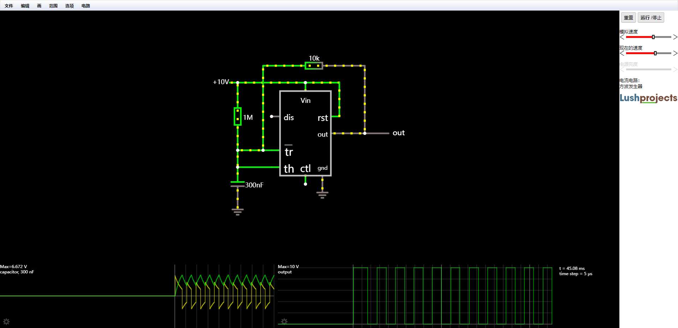Click the 运行/停止 run/stop button
678x328 pixels.
coord(651,18)
